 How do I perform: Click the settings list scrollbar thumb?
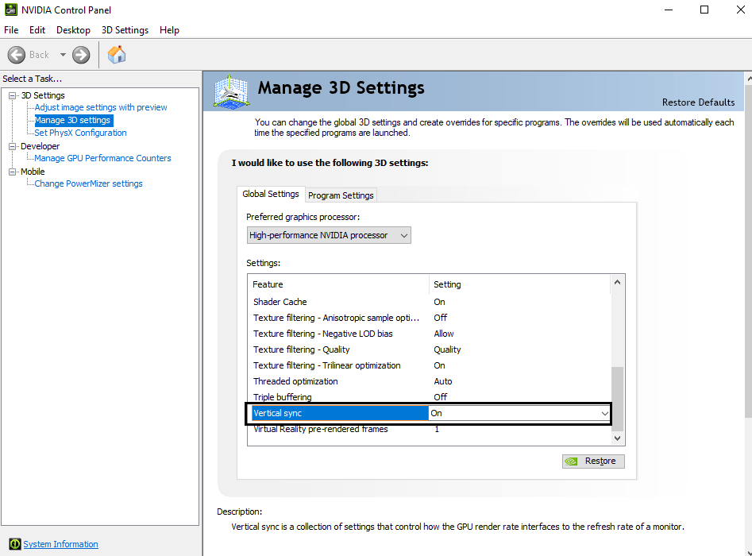click(617, 399)
